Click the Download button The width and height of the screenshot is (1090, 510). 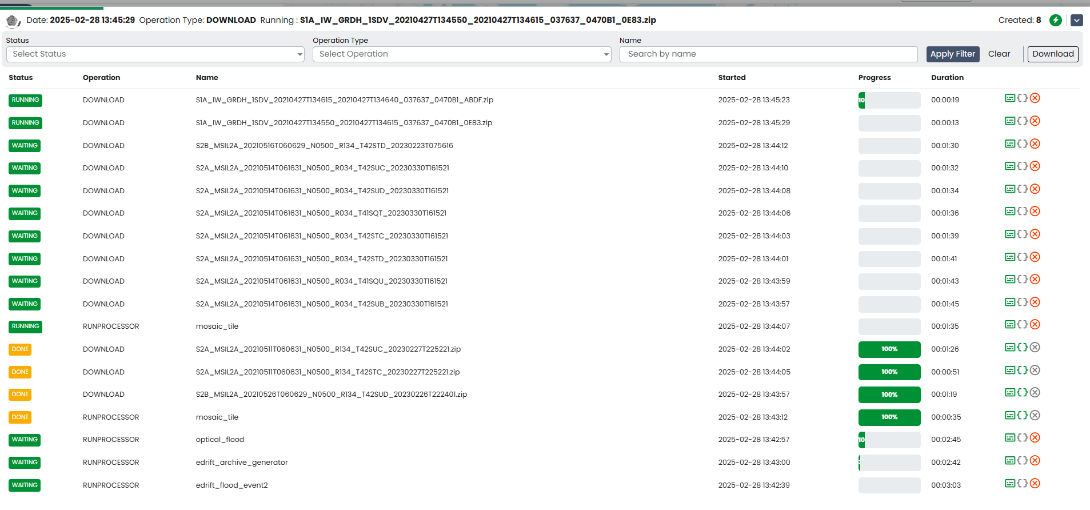click(x=1053, y=54)
